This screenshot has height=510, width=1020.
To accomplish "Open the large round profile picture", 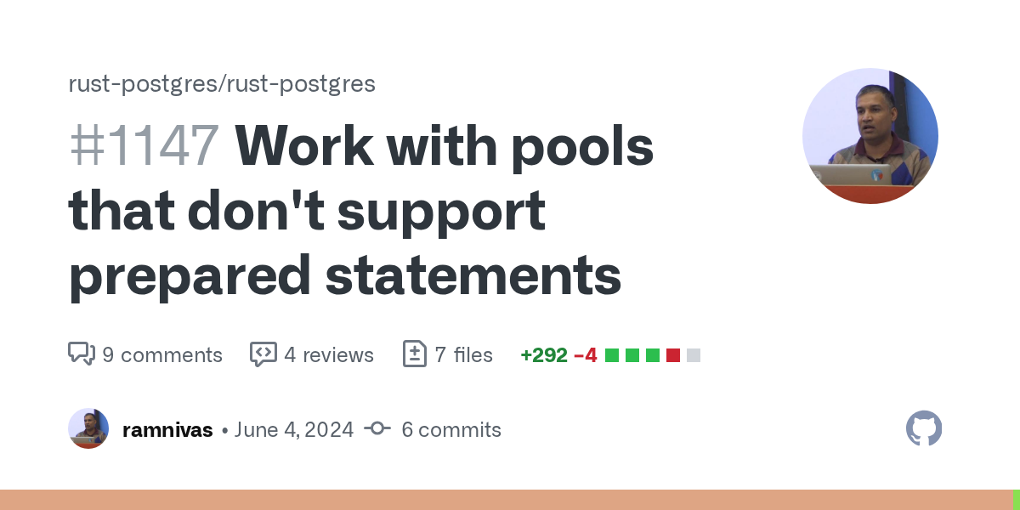I will (870, 136).
